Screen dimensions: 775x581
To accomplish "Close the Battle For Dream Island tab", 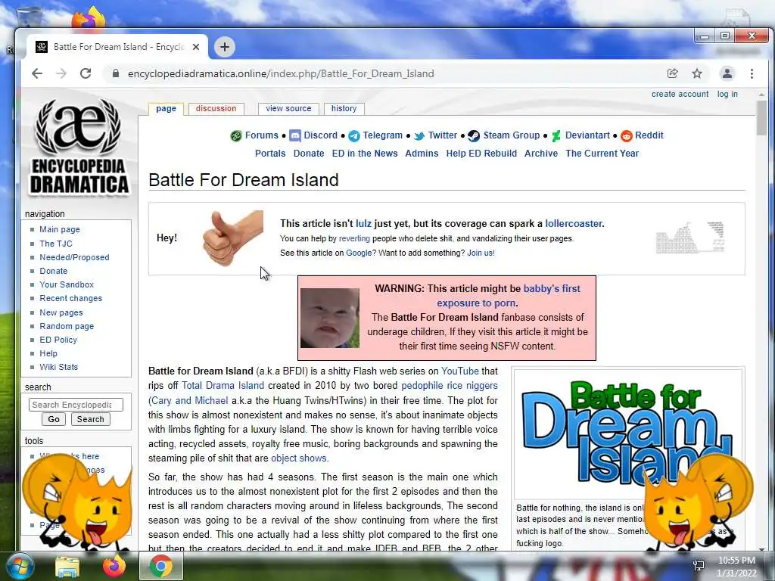I will (x=196, y=47).
